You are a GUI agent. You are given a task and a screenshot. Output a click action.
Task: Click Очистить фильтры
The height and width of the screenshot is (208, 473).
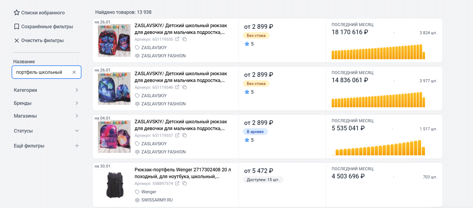39,40
